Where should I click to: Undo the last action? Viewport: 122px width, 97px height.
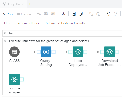click(108, 14)
